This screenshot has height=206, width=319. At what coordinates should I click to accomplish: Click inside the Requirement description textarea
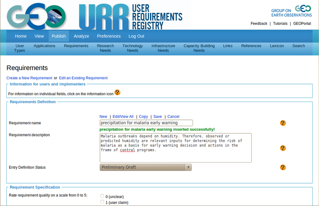pyautogui.click(x=175, y=148)
